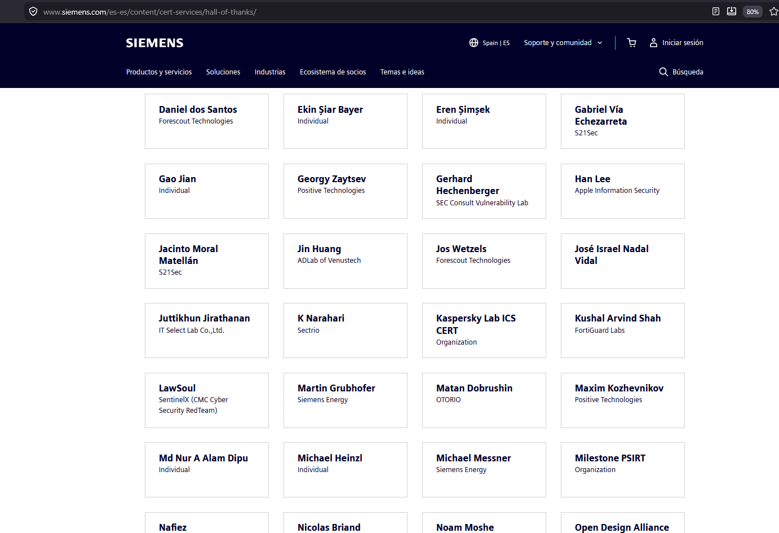Select the Gerhard Hechenberger card
Image resolution: width=779 pixels, height=533 pixels.
[x=484, y=191]
